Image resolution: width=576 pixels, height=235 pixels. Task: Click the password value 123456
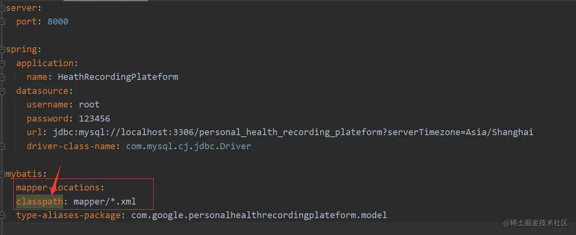coord(94,119)
